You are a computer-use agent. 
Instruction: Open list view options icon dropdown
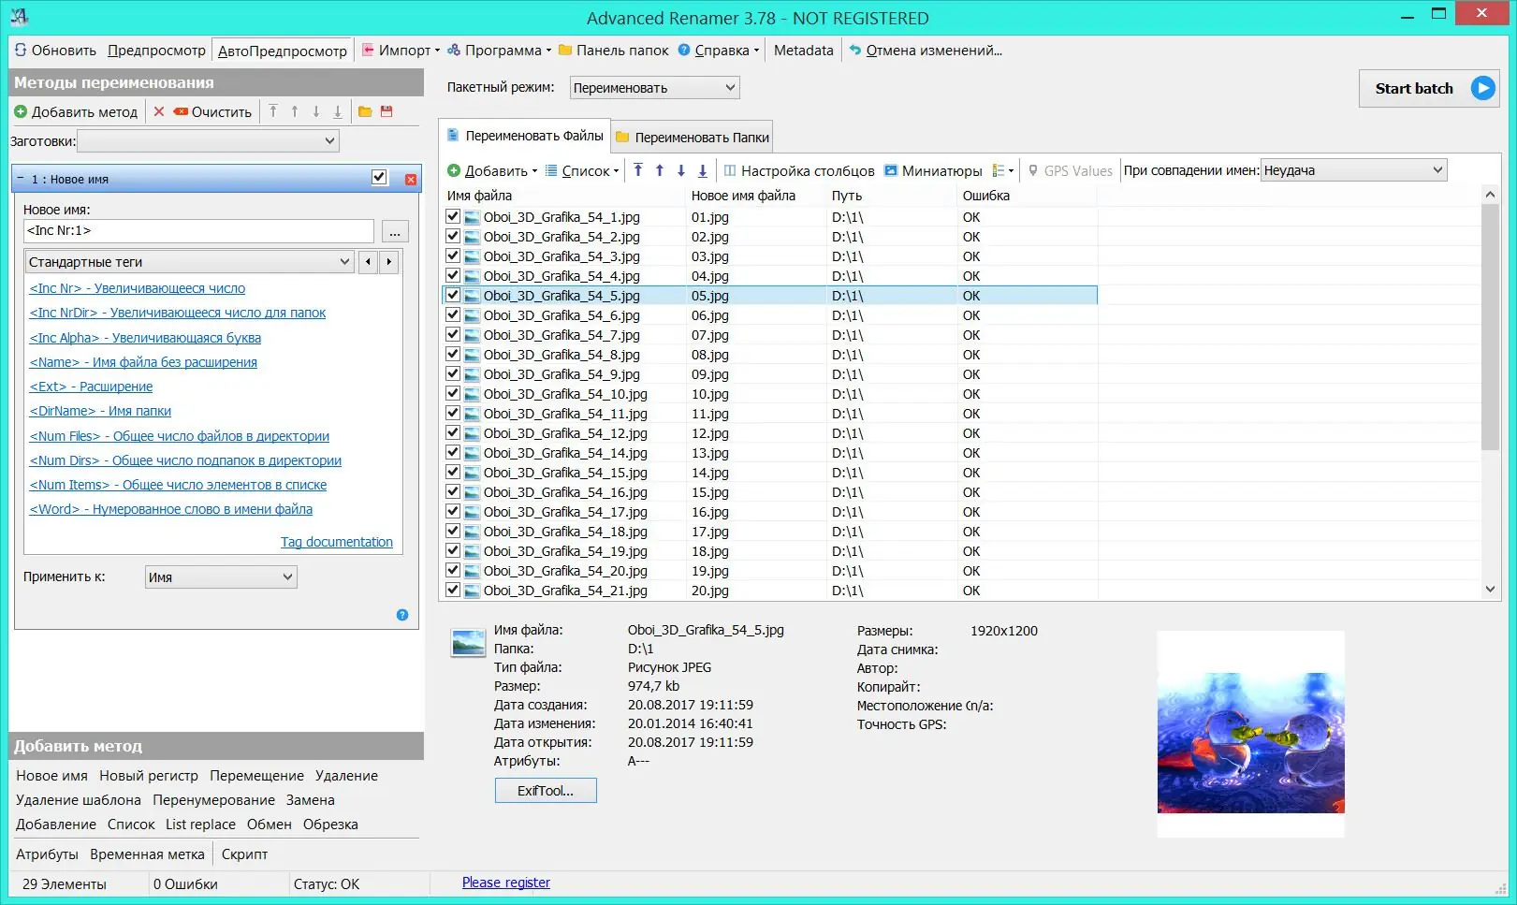1003,170
